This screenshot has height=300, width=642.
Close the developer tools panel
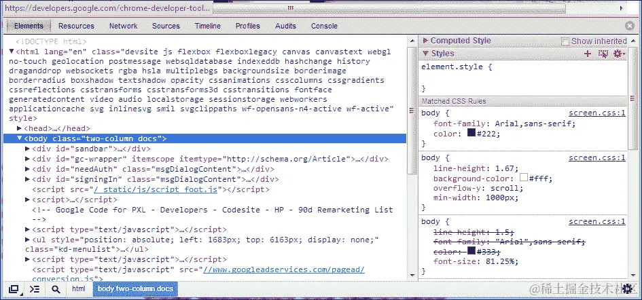click(x=630, y=26)
